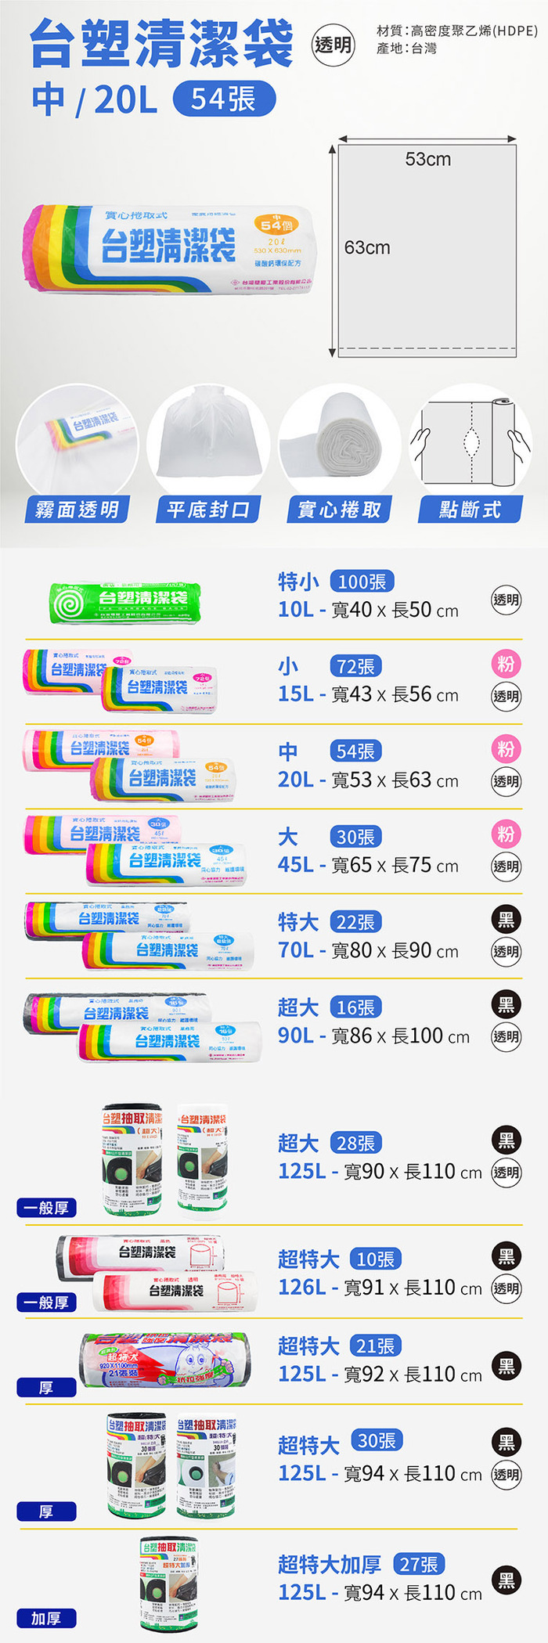Click the 透明 circle badge beside the title

333,46
